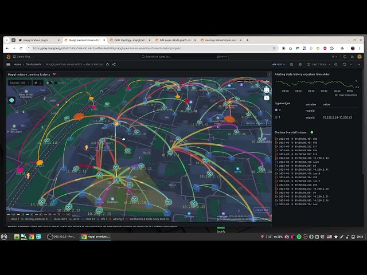Switch to the GML topology tab

coord(130,40)
